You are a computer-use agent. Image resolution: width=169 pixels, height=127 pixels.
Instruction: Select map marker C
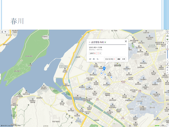pyautogui.click(x=103, y=71)
